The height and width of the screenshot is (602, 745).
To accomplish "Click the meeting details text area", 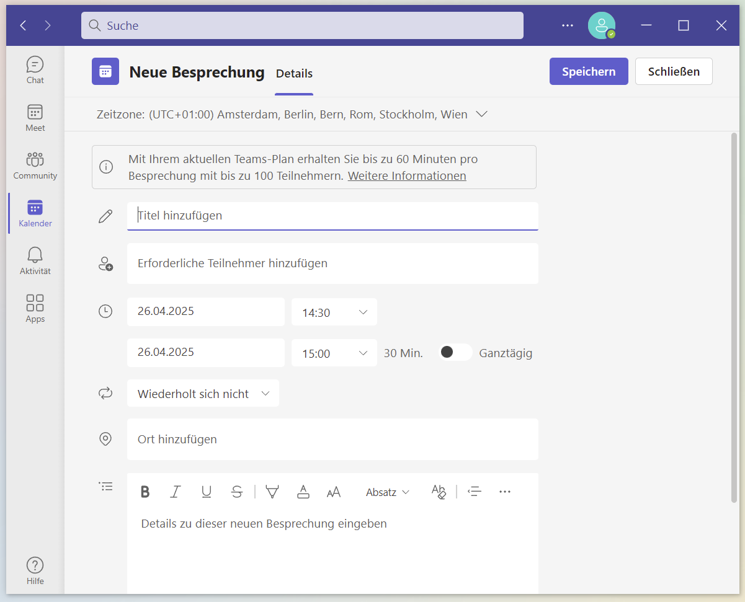I will 332,552.
